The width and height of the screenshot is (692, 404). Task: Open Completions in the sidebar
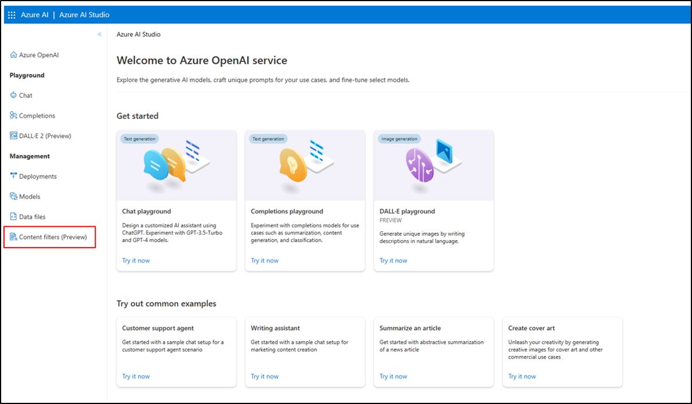[x=33, y=116]
